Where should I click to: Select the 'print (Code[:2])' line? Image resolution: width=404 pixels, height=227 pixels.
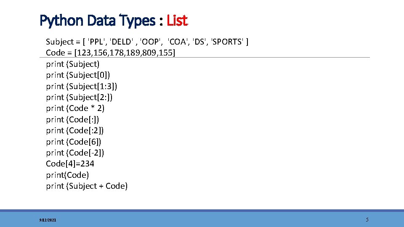point(75,131)
